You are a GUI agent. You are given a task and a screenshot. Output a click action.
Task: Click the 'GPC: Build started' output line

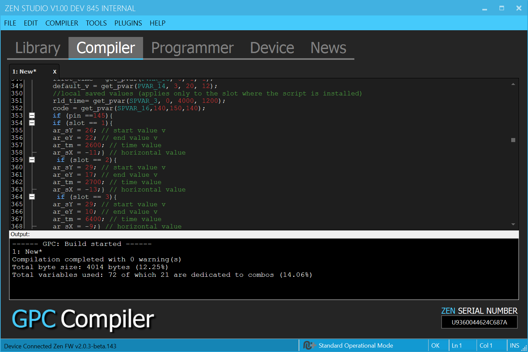click(82, 244)
